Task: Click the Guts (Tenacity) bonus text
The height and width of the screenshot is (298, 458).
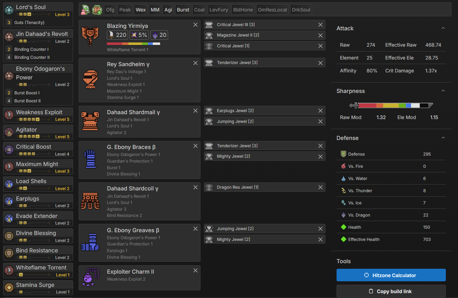Action: click(x=29, y=22)
